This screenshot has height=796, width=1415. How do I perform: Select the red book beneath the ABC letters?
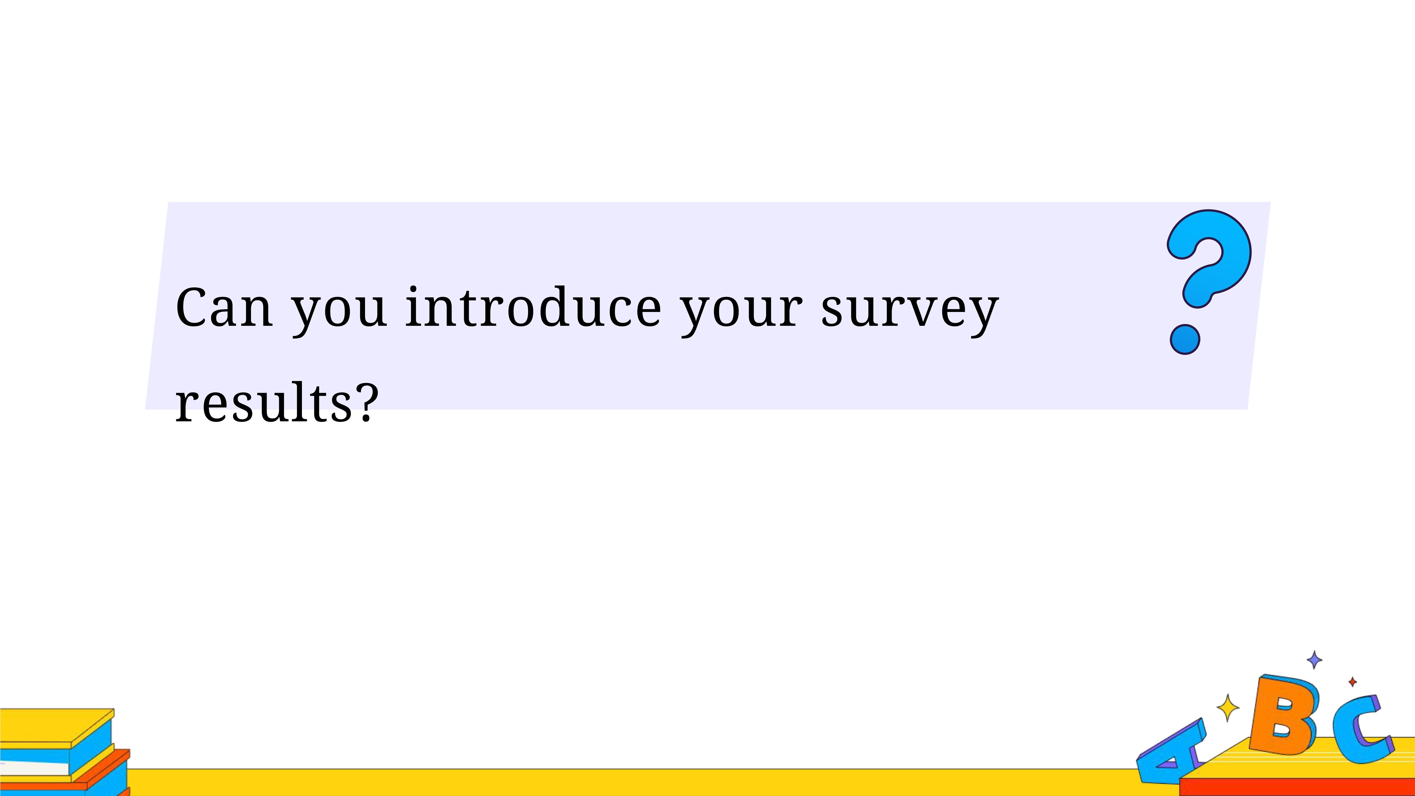[x=1297, y=787]
